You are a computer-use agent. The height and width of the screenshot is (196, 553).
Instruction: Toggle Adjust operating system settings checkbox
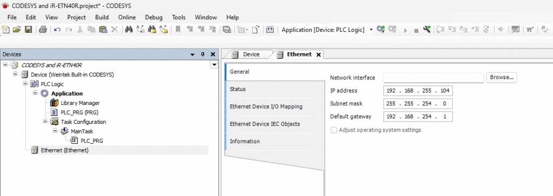click(x=333, y=130)
